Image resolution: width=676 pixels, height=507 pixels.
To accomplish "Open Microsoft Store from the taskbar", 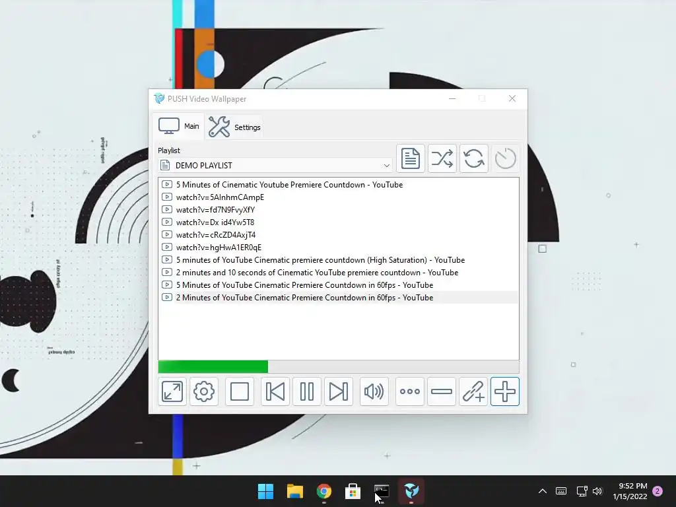I will [x=353, y=491].
